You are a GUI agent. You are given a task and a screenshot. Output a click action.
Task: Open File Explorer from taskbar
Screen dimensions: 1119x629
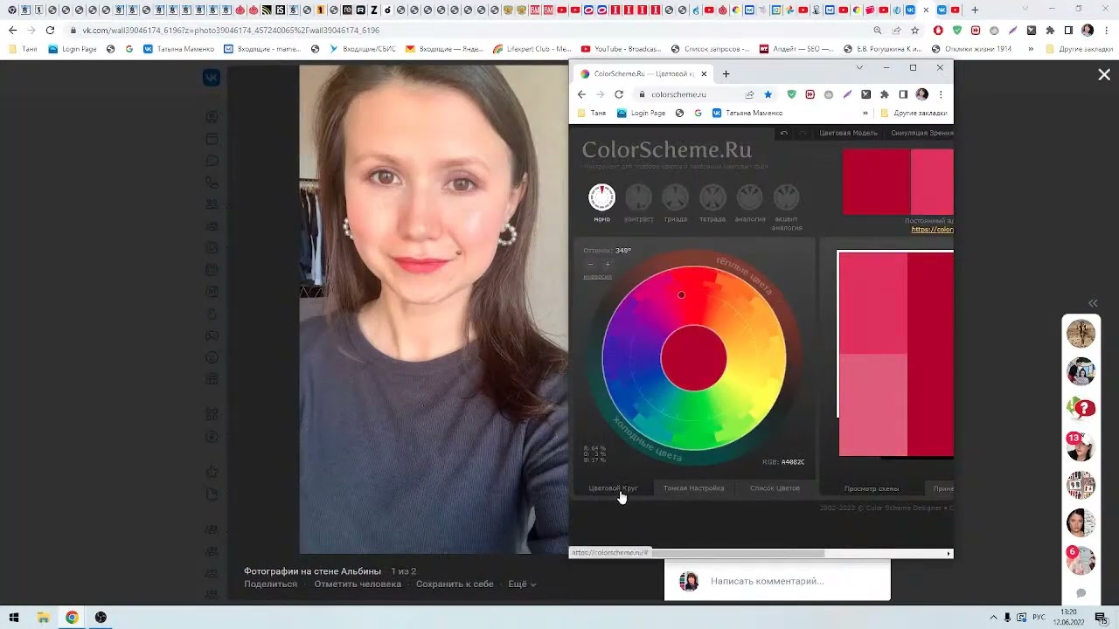click(43, 617)
